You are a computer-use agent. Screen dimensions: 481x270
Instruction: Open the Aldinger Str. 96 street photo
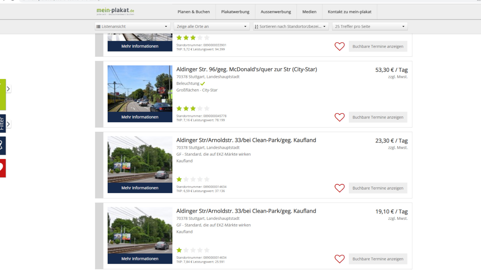(140, 88)
